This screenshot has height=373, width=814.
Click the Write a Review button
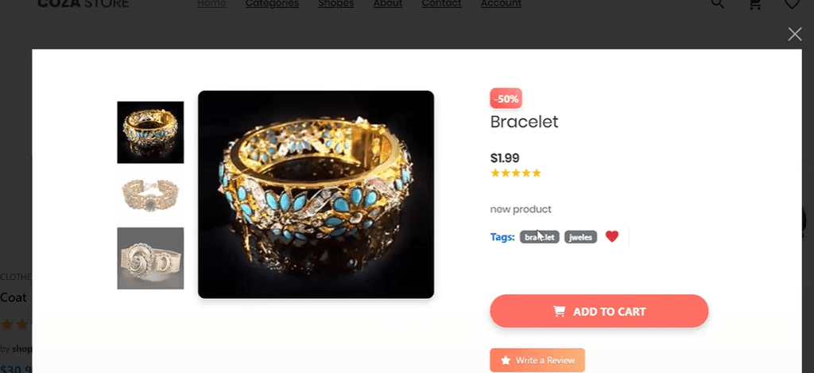(x=537, y=360)
